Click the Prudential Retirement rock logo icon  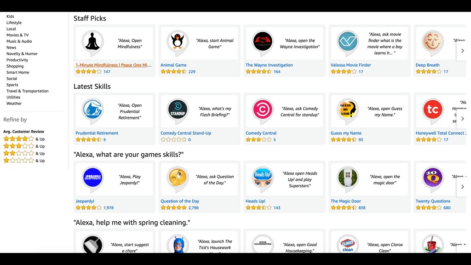pyautogui.click(x=93, y=110)
